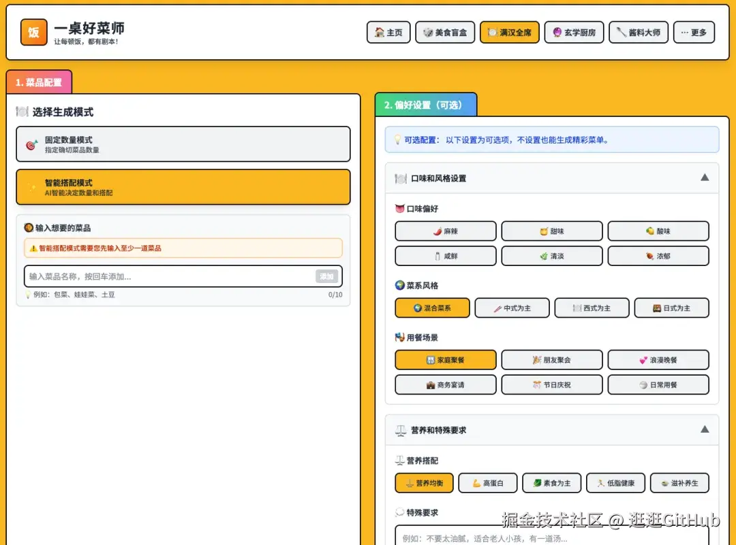The height and width of the screenshot is (545, 736).
Task: Select 西式为主 cuisine style
Action: coord(592,308)
